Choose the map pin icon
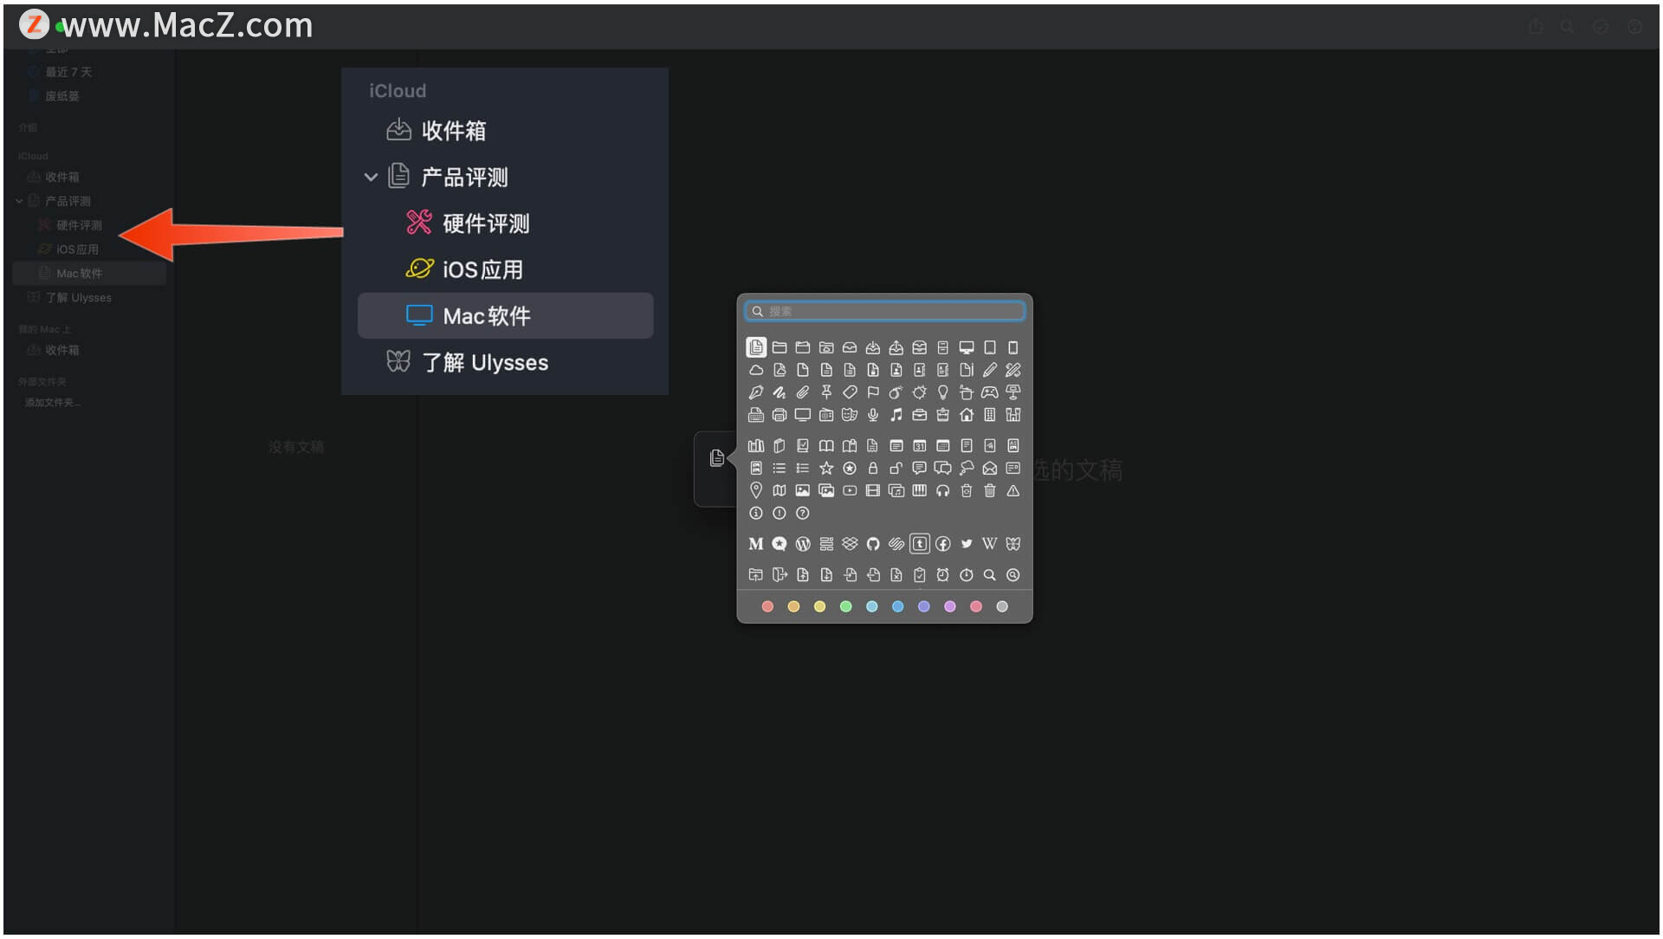Viewport: 1663px width, 939px height. click(756, 491)
